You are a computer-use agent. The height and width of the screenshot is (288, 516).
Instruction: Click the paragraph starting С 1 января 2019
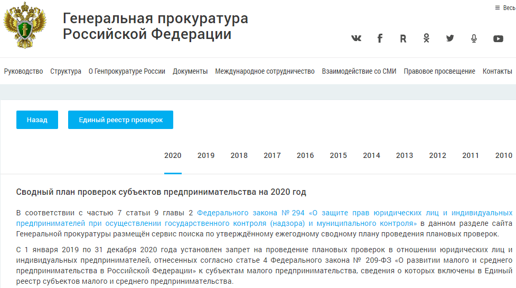[264, 265]
